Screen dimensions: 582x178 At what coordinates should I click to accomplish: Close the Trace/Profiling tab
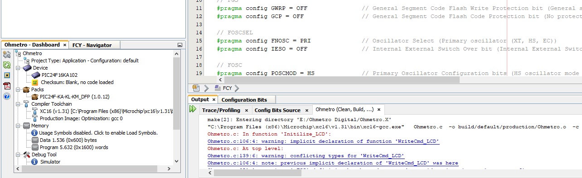coord(247,110)
